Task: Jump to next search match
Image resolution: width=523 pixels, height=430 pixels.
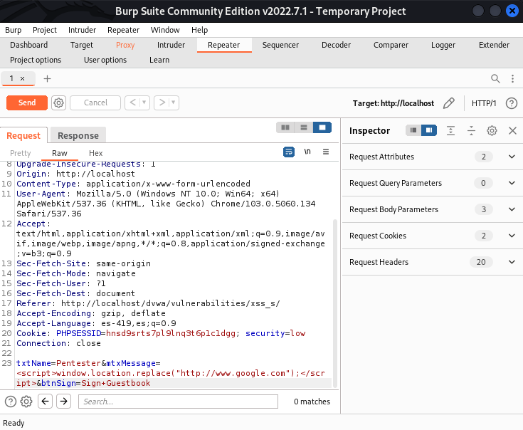Action: pos(64,401)
